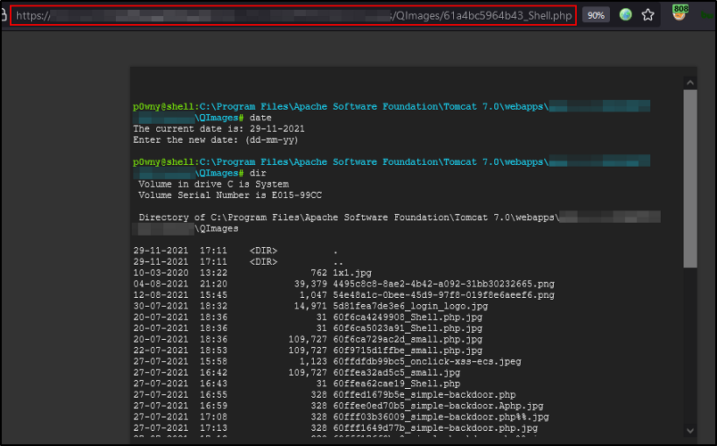
Task: Click file size value 1,123
Action: (313, 361)
